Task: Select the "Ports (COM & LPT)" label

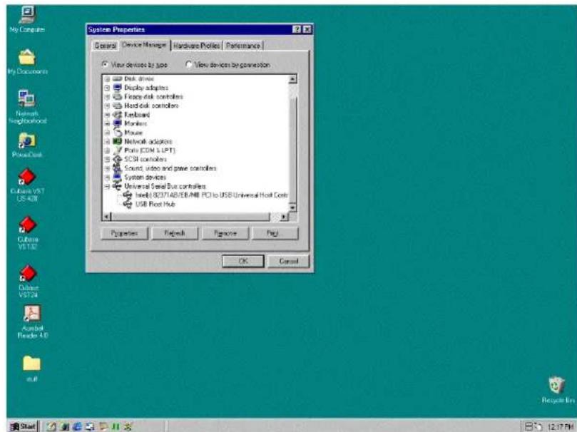Action: click(x=150, y=150)
